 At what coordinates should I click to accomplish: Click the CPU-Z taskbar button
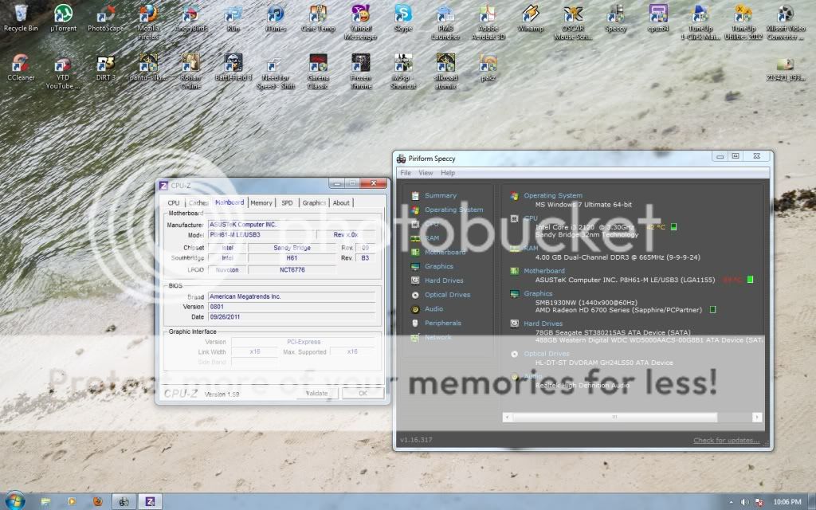tap(150, 502)
